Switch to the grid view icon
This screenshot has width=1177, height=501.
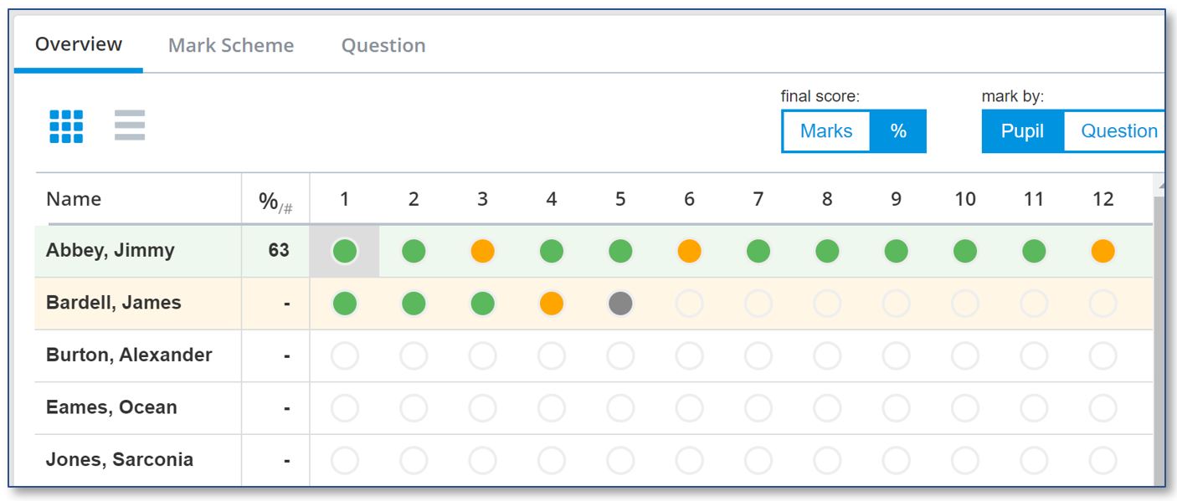(66, 126)
